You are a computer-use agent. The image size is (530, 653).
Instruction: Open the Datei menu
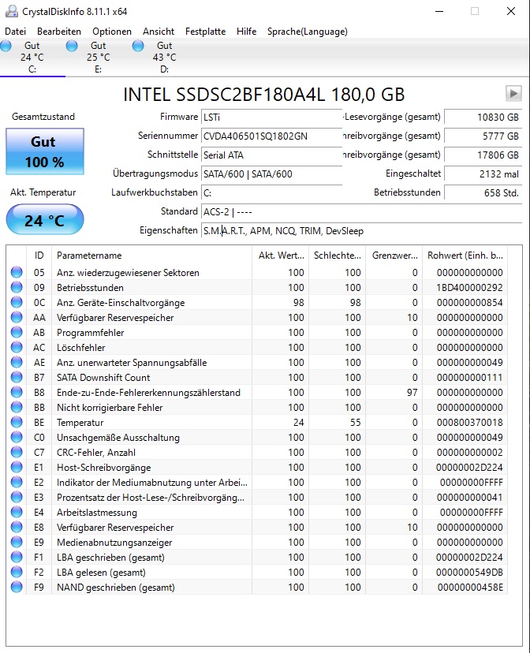tap(16, 32)
